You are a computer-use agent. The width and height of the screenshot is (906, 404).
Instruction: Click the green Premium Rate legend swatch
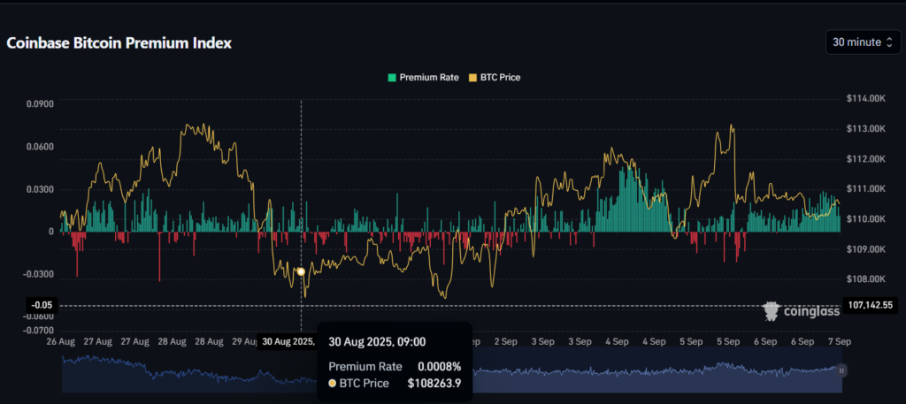[x=392, y=77]
